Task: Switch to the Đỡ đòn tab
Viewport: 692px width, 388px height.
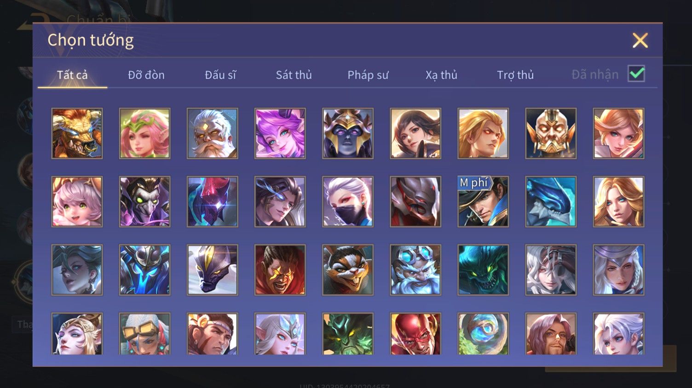Action: point(146,74)
